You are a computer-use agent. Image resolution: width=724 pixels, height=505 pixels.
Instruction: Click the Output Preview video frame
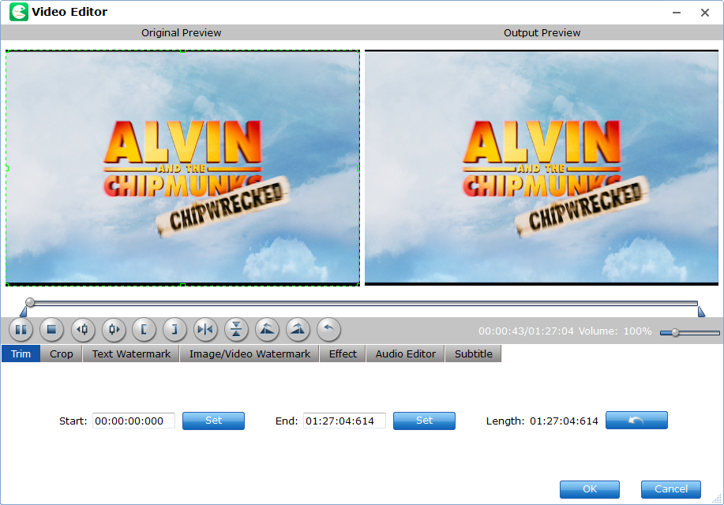tap(541, 168)
